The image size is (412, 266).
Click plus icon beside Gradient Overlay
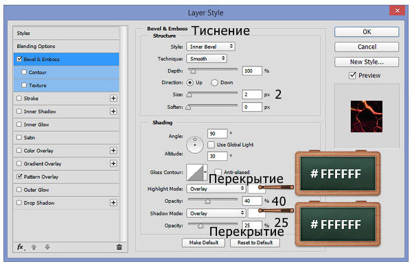[x=113, y=163]
